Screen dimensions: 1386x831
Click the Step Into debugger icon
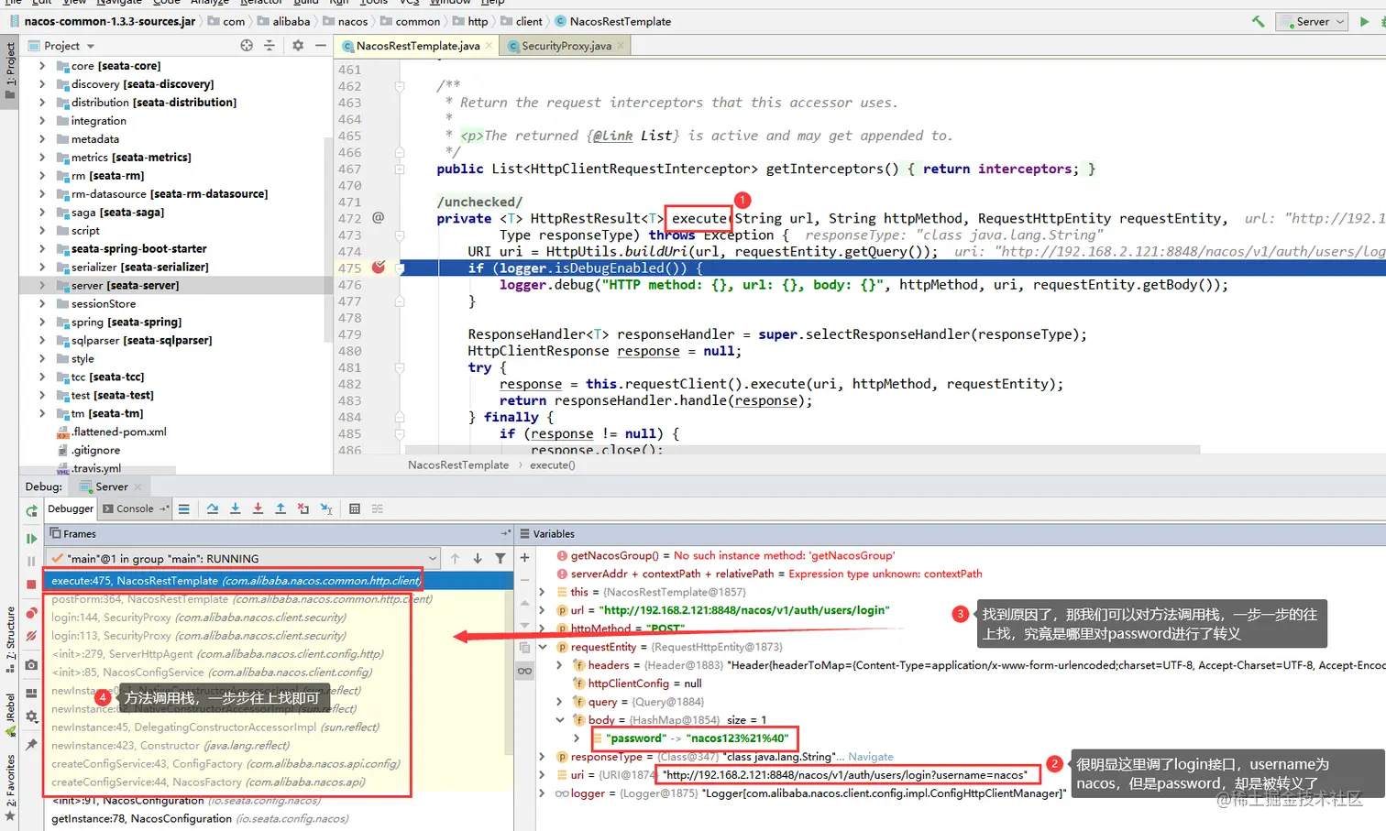[236, 508]
